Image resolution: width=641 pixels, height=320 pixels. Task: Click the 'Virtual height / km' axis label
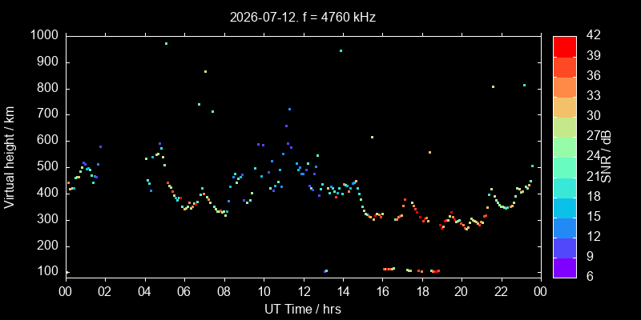[10, 157]
